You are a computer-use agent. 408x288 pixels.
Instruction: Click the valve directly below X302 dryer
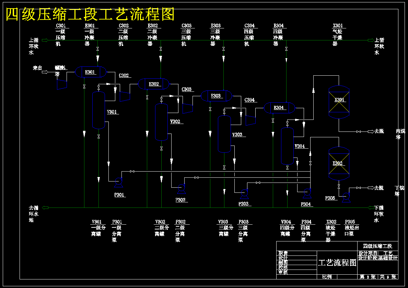click(x=339, y=186)
